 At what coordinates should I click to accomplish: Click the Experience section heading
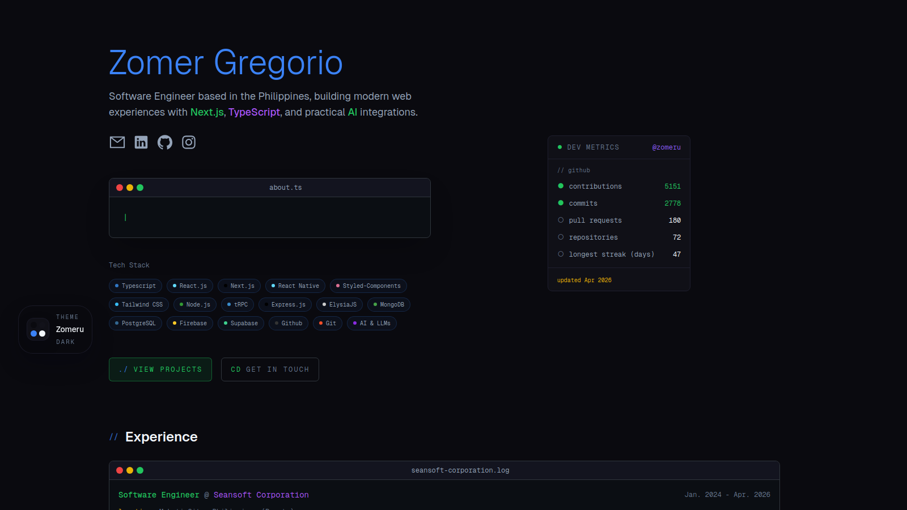(x=162, y=437)
